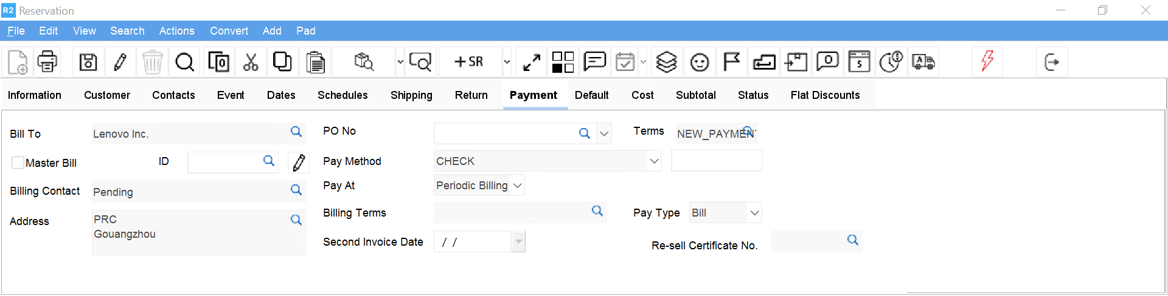
Task: Toggle the Master Bill checkbox
Action: pyautogui.click(x=18, y=163)
